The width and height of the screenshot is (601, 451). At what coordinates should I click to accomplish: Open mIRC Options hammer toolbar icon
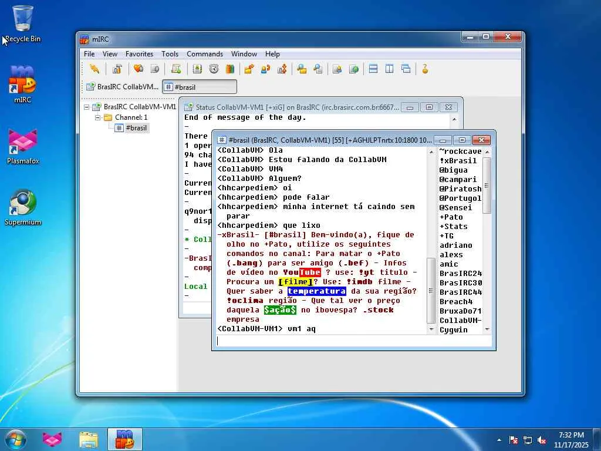click(x=117, y=69)
